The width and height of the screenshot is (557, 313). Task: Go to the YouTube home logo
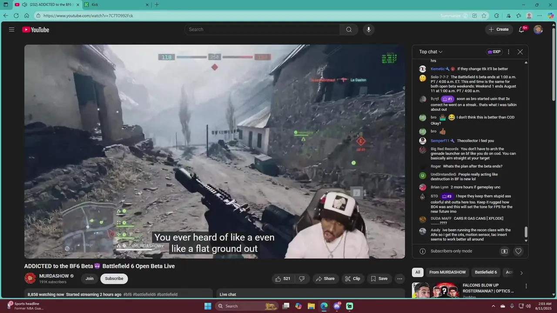click(36, 30)
